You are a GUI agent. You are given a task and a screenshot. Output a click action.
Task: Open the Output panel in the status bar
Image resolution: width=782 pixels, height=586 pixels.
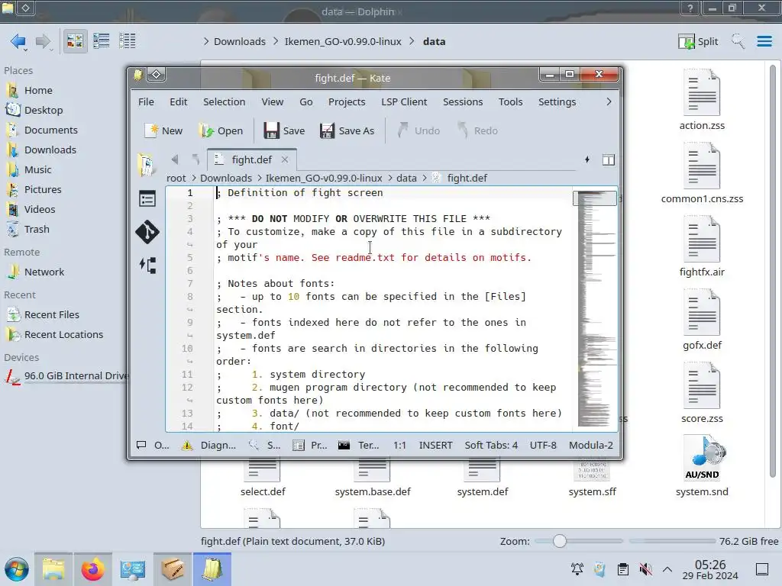(x=153, y=445)
